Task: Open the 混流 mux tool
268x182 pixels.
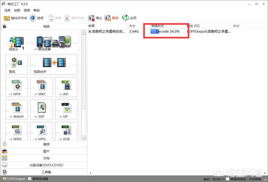Action: click(x=17, y=65)
